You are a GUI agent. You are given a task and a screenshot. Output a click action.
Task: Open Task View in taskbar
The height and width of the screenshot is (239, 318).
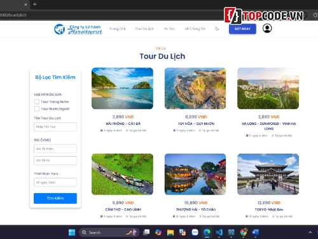[x=146, y=233]
